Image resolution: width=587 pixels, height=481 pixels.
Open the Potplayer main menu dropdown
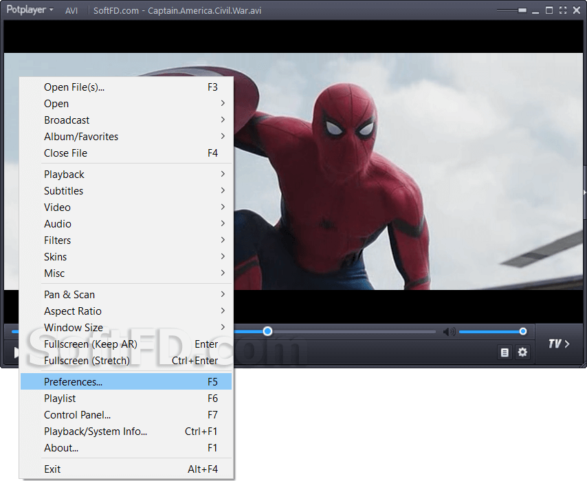tap(30, 10)
